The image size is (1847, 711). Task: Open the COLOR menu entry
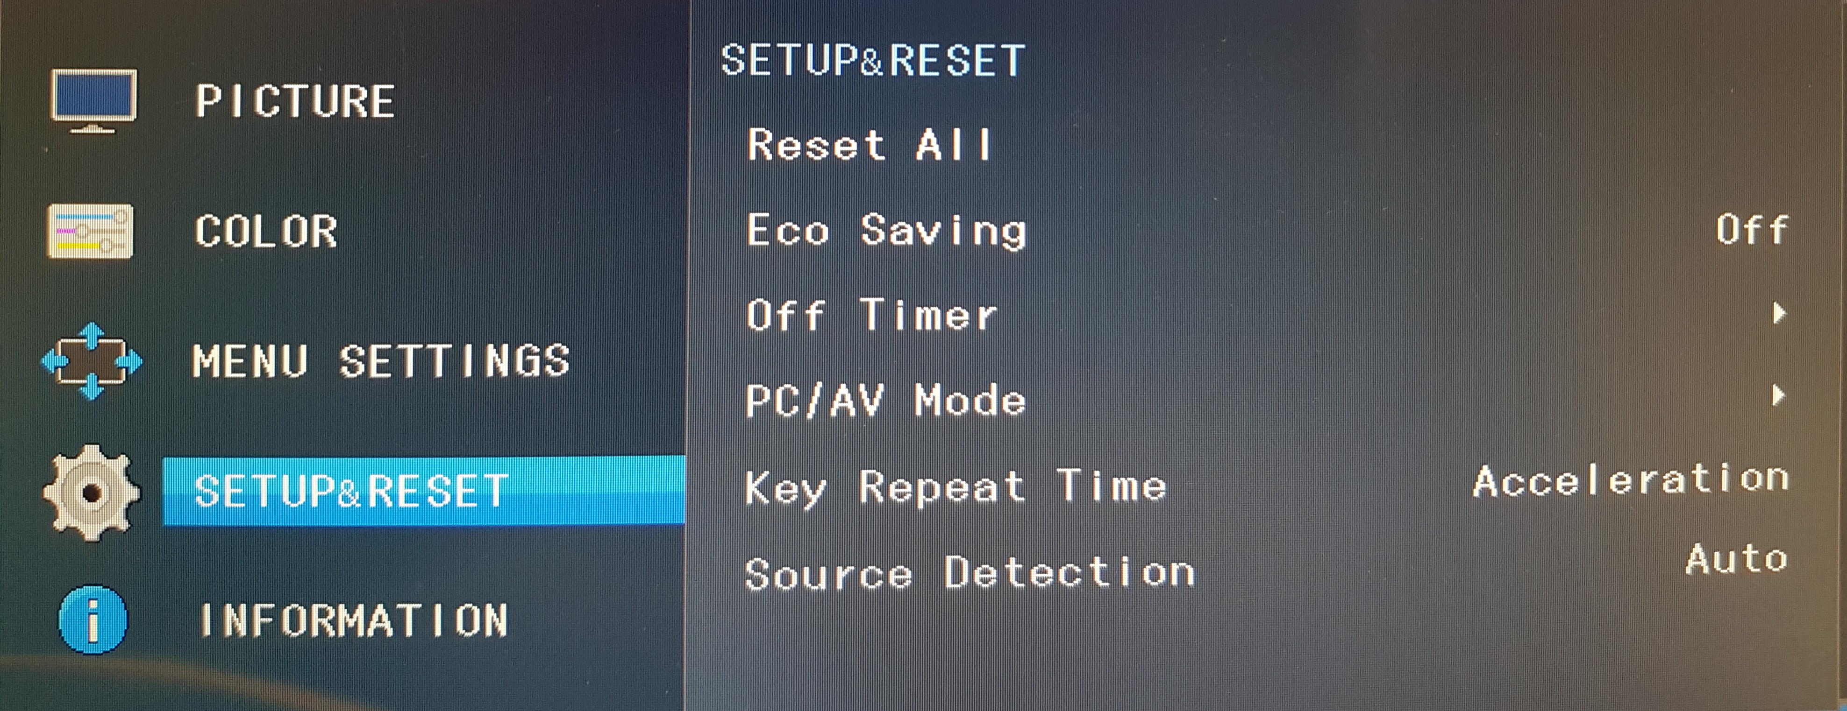coord(266,232)
